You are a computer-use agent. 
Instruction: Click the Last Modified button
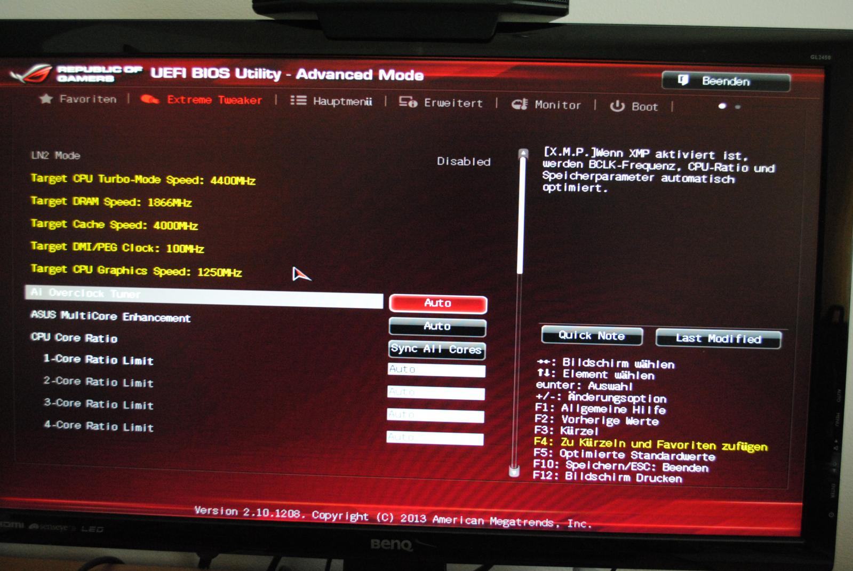(x=719, y=338)
